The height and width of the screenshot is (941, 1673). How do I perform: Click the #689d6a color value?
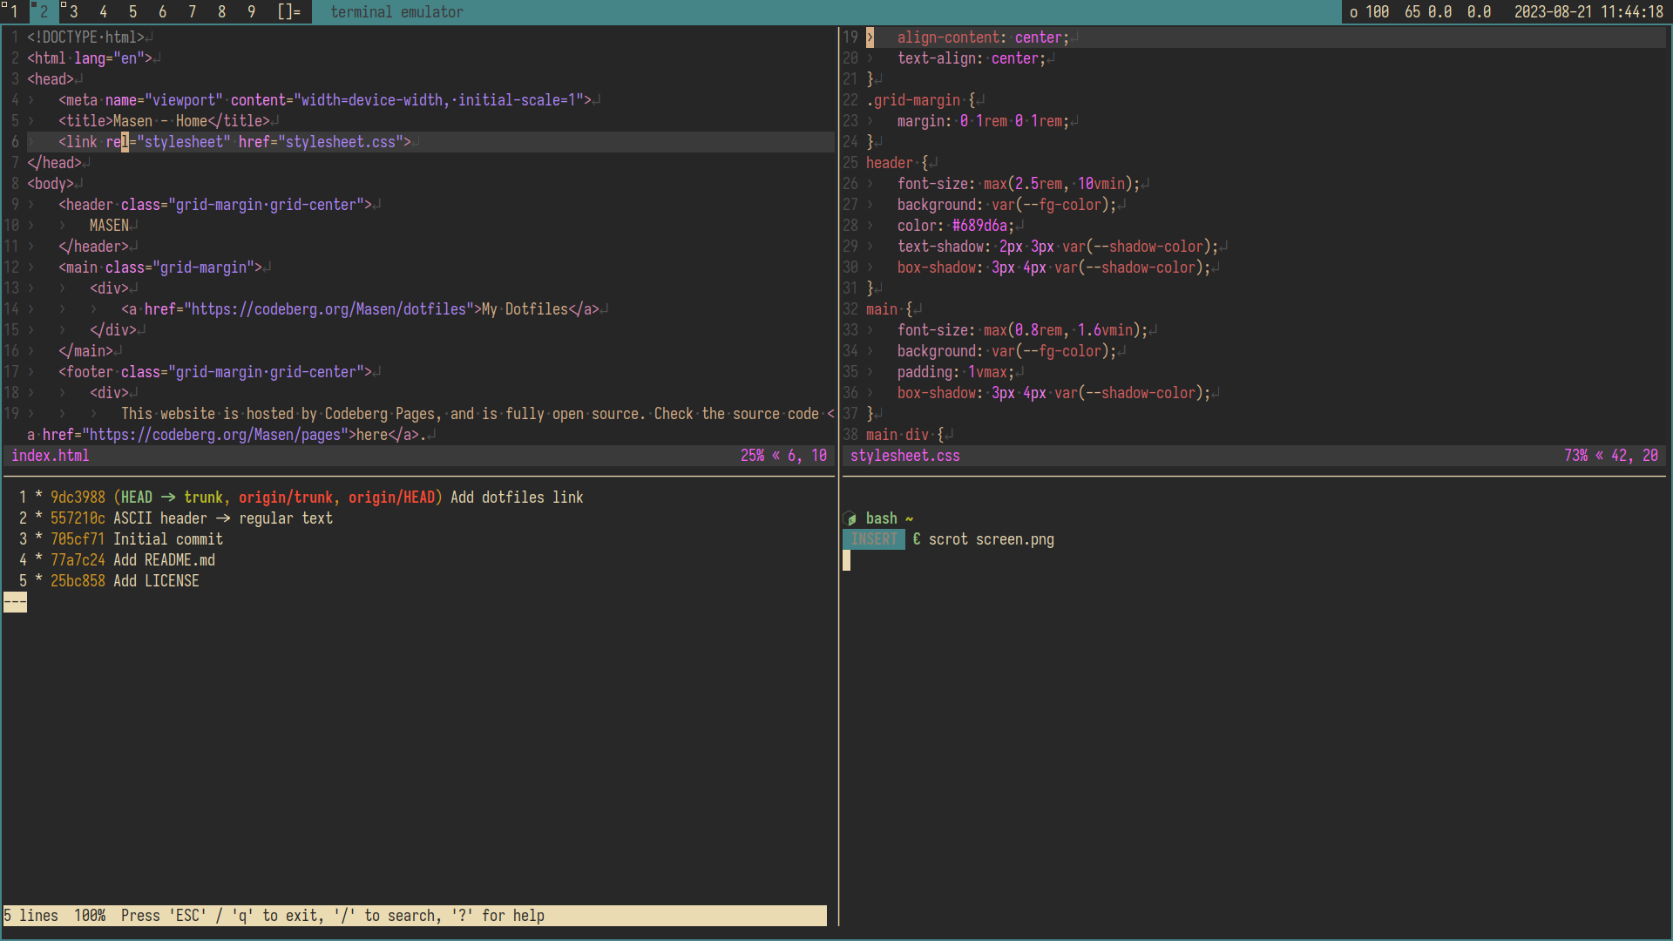coord(979,226)
